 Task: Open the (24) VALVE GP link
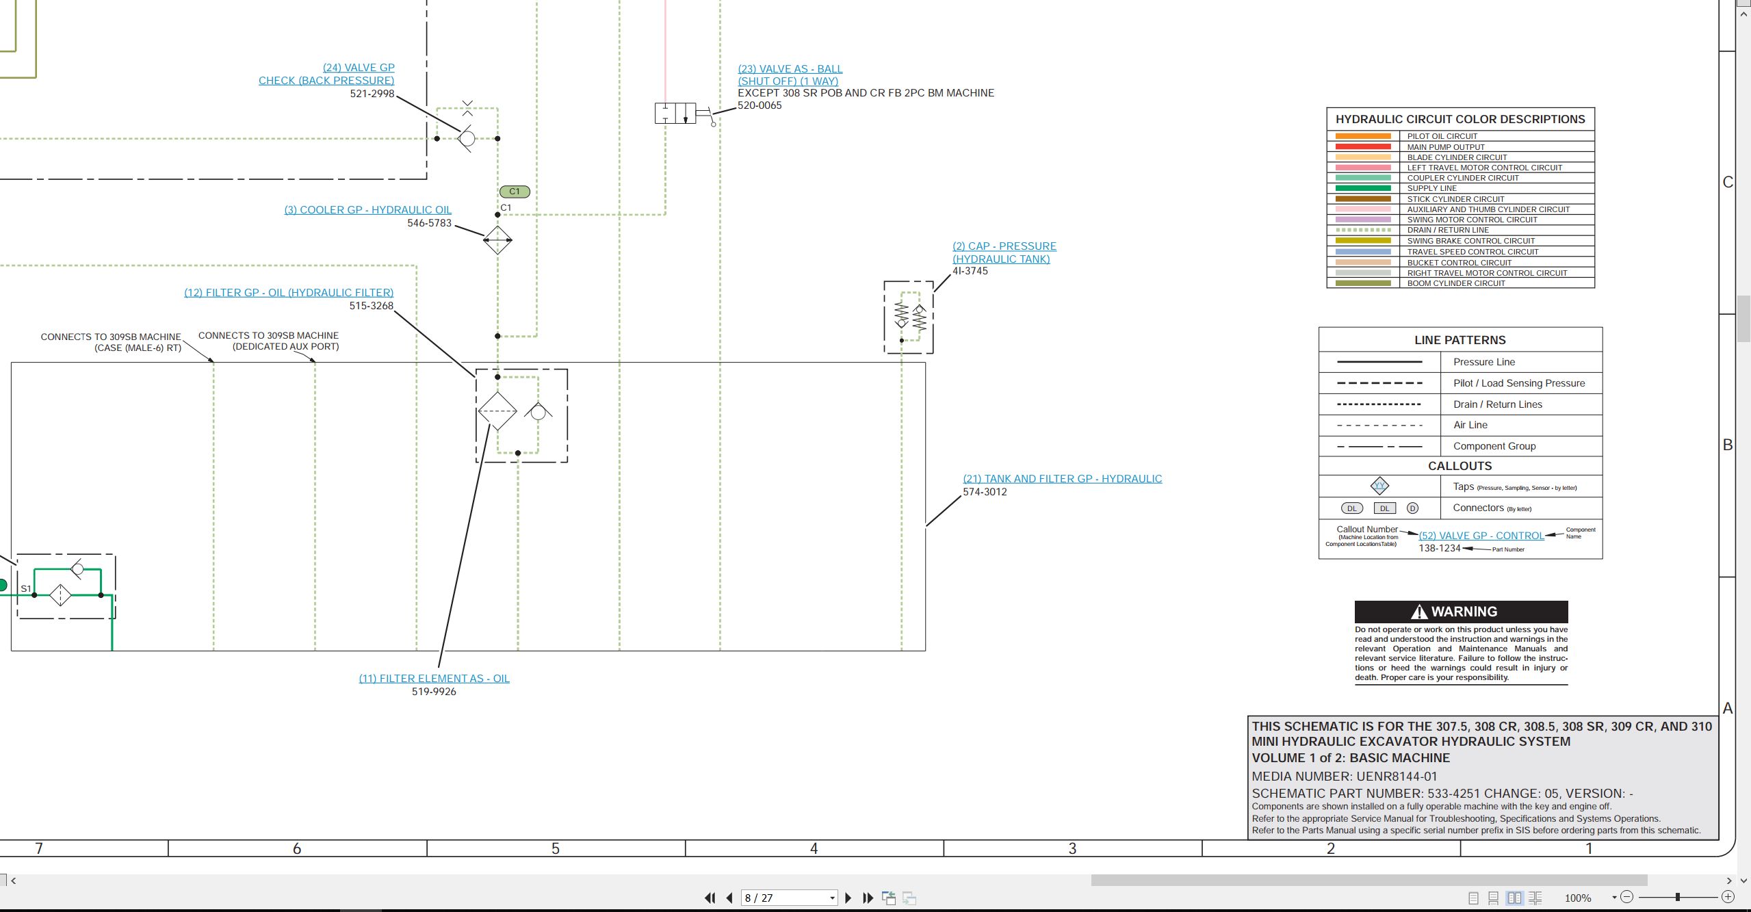pos(359,68)
